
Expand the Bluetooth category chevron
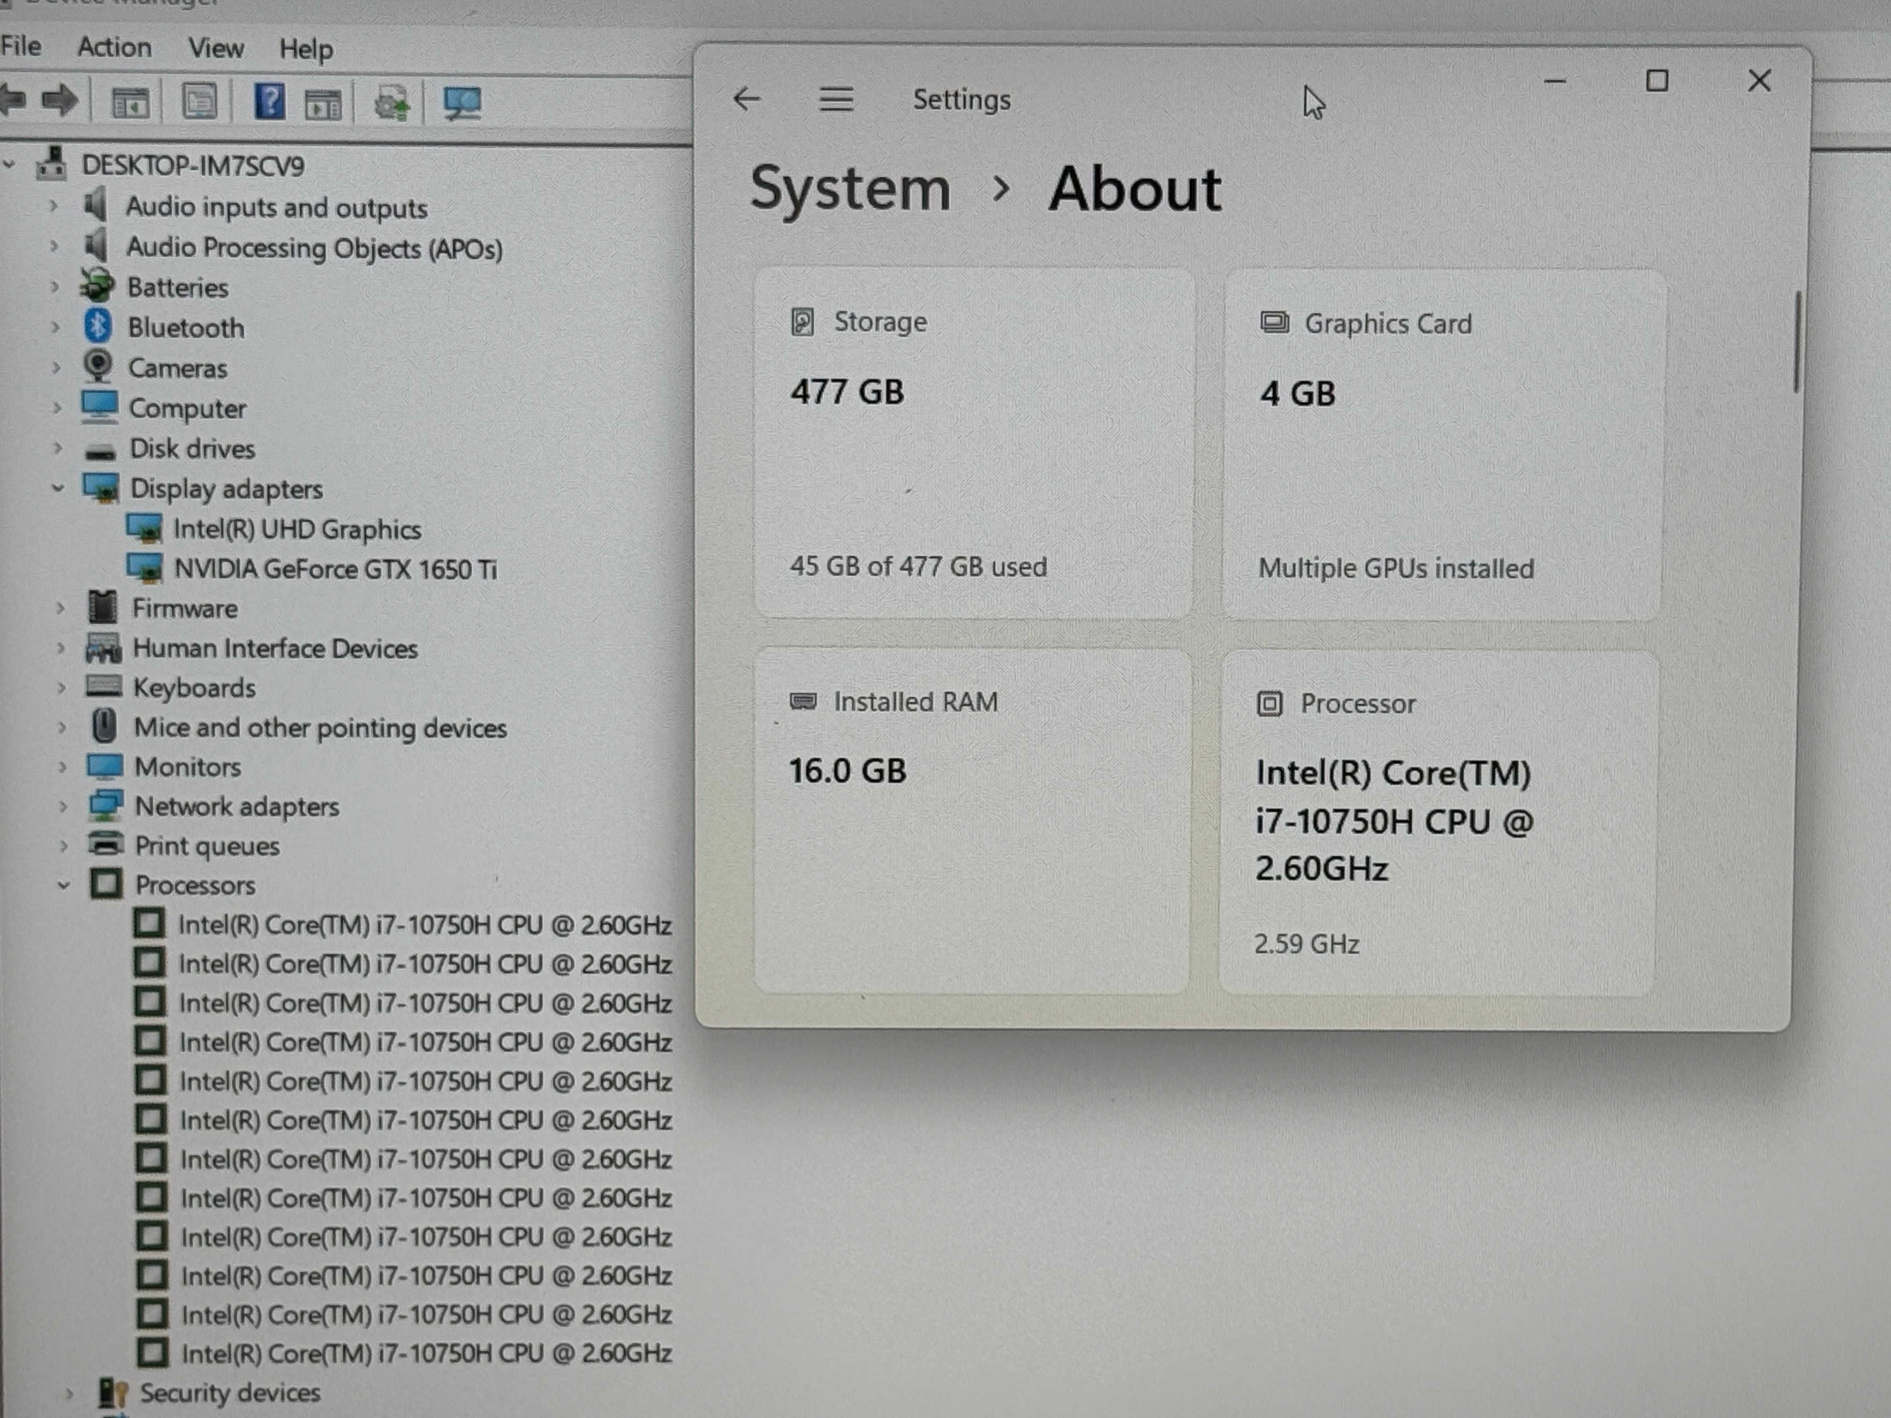coord(55,326)
